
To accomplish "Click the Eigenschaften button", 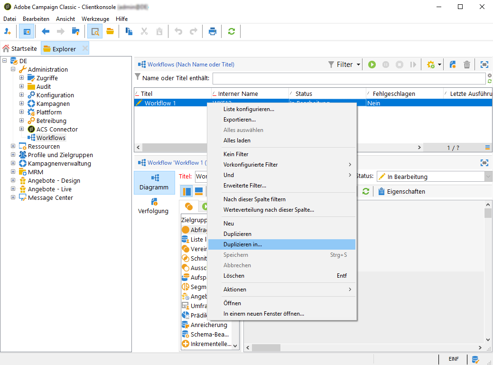I will coord(401,191).
